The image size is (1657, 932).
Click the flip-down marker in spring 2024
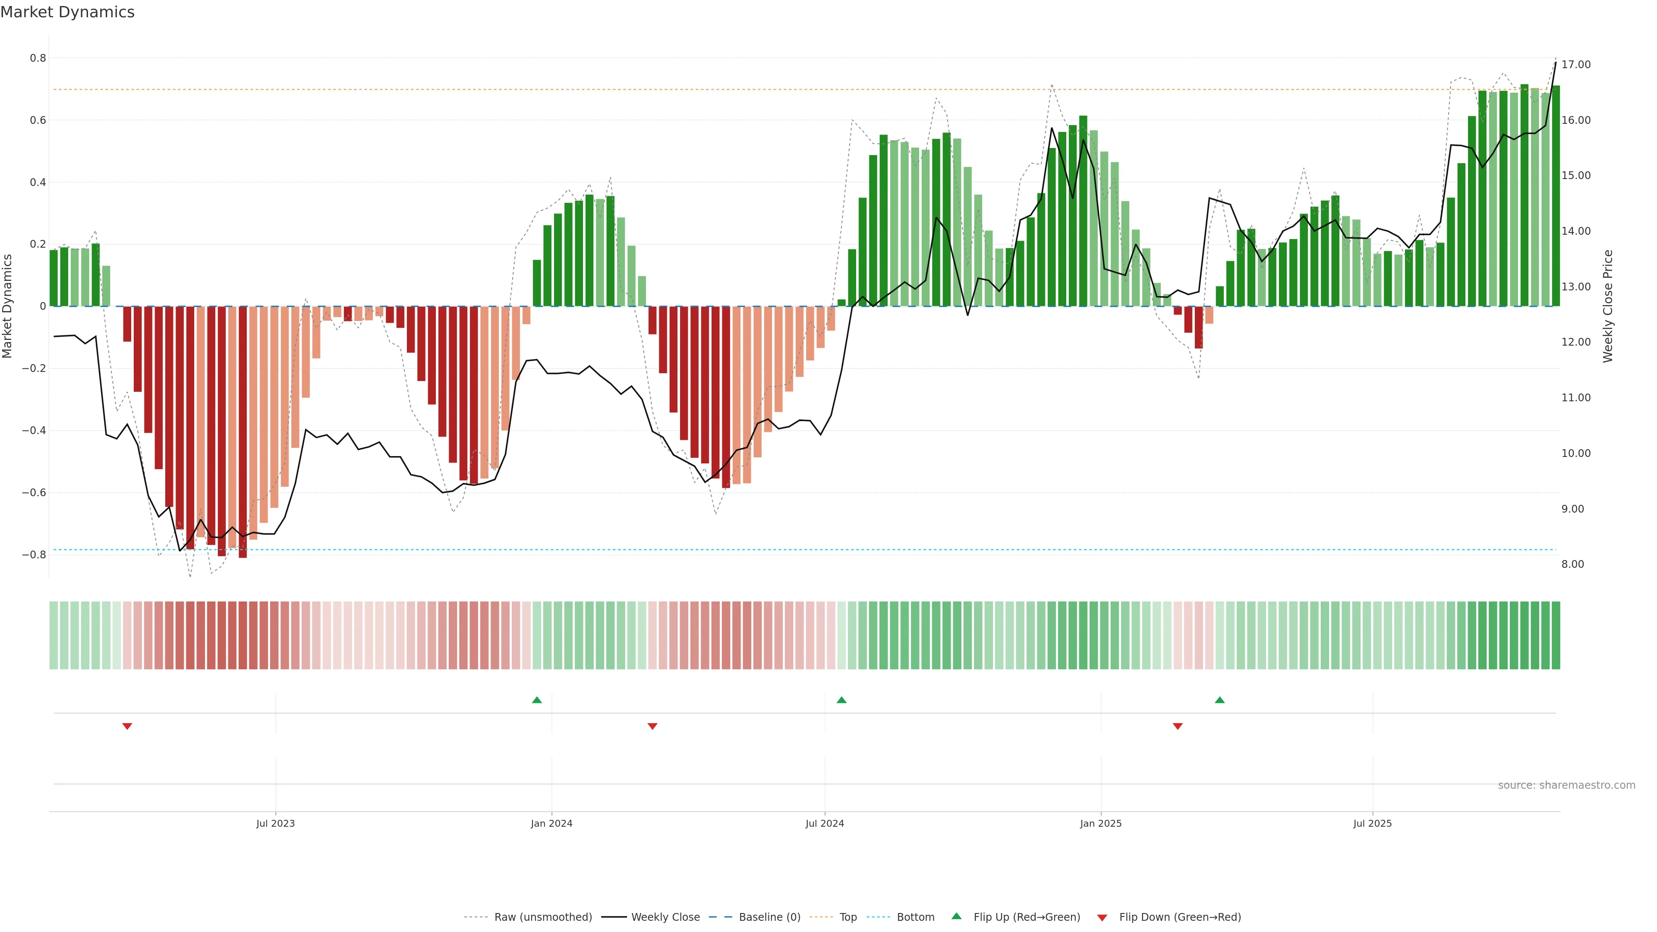point(652,726)
